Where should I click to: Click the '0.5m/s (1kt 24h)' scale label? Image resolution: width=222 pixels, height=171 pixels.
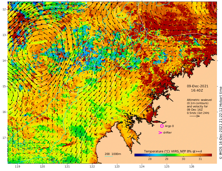click(x=198, y=113)
